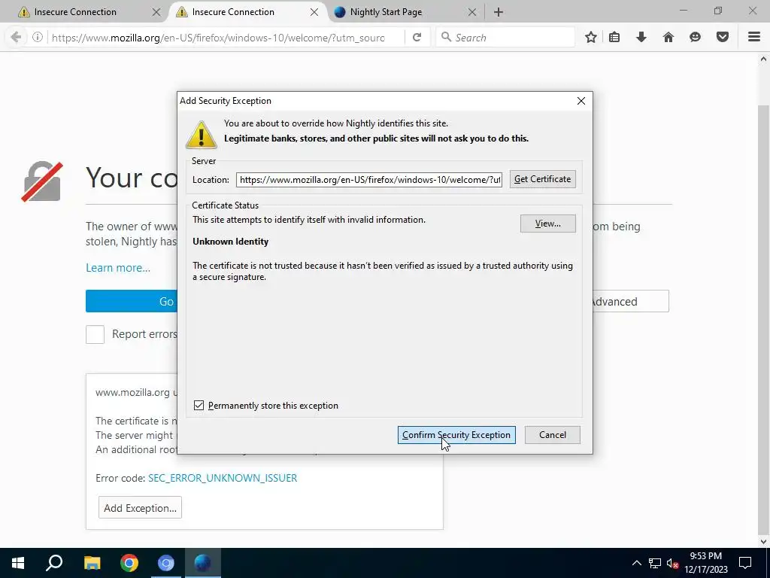Toggle the Report errors checkbox

point(95,334)
